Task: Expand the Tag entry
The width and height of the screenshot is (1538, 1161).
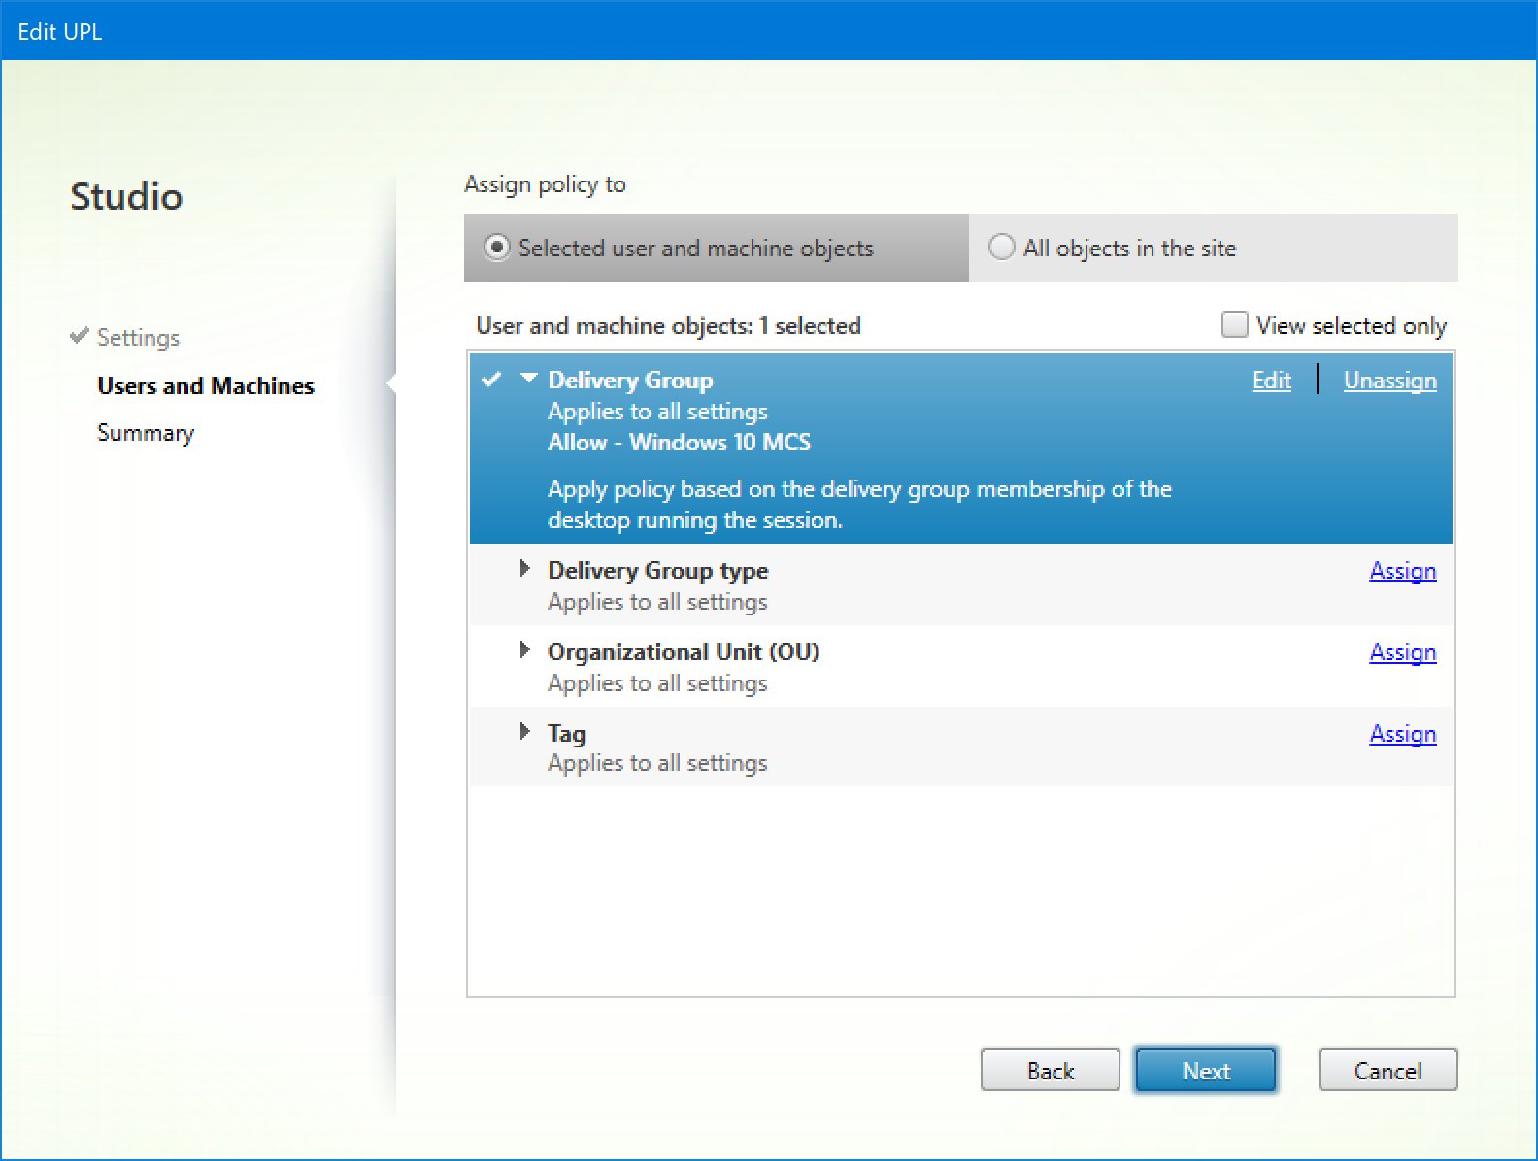Action: [x=525, y=732]
